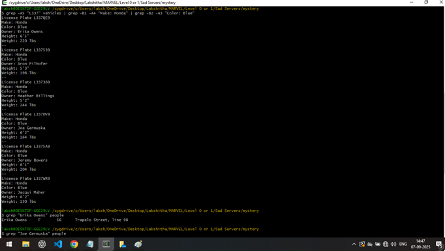Switch input language via ENG indicator
Viewport: 445px width, 251px height.
(x=403, y=244)
